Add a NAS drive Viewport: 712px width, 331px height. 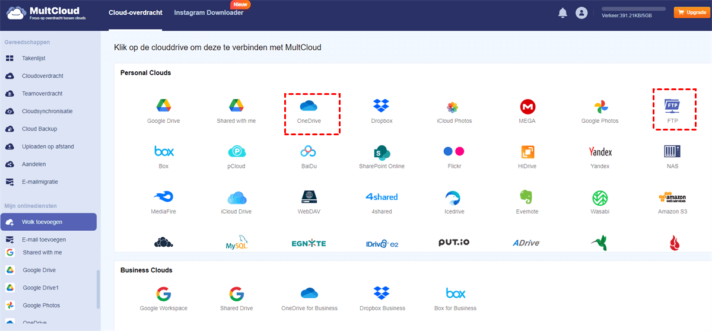point(672,157)
